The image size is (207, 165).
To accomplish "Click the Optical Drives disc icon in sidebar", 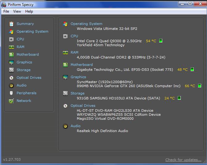I will 11,78.
